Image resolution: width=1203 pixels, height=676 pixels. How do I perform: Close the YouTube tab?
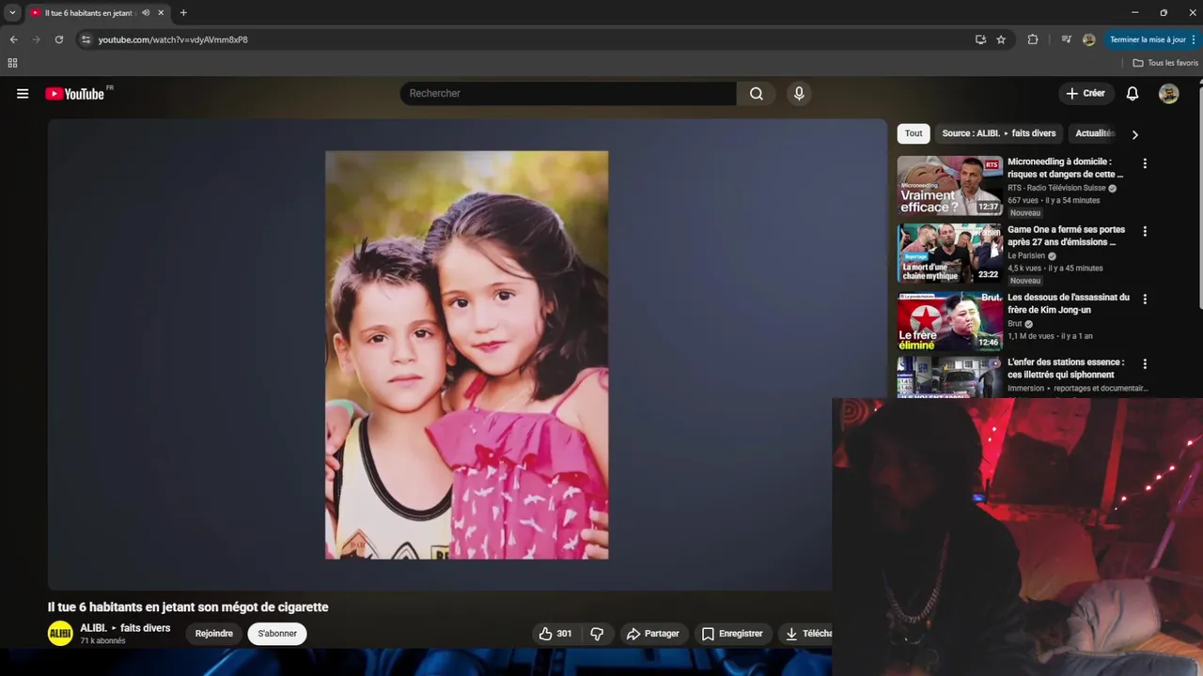pyautogui.click(x=161, y=13)
